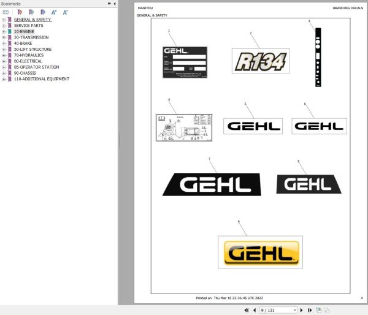Click the panel splitter grip handle
This screenshot has width=368, height=315.
pos(120,140)
